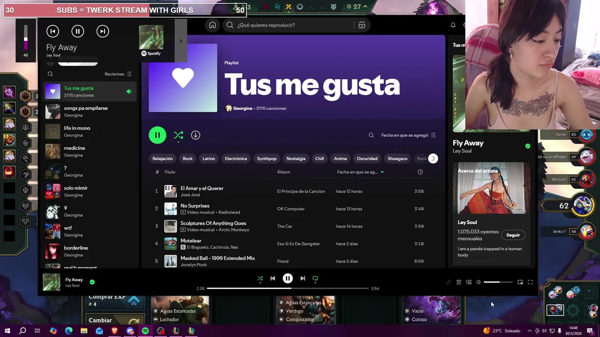The height and width of the screenshot is (337, 600).
Task: Toggle shuffle in bottom player bar
Action: (x=260, y=278)
